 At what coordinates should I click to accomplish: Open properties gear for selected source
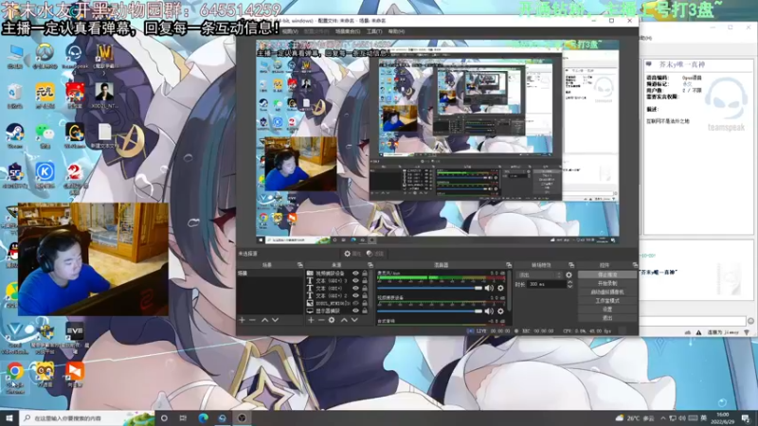352,254
